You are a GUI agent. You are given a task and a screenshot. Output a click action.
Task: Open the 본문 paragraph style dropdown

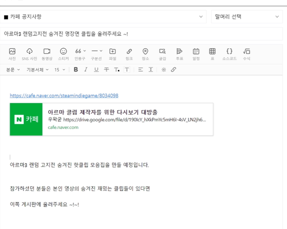13,70
